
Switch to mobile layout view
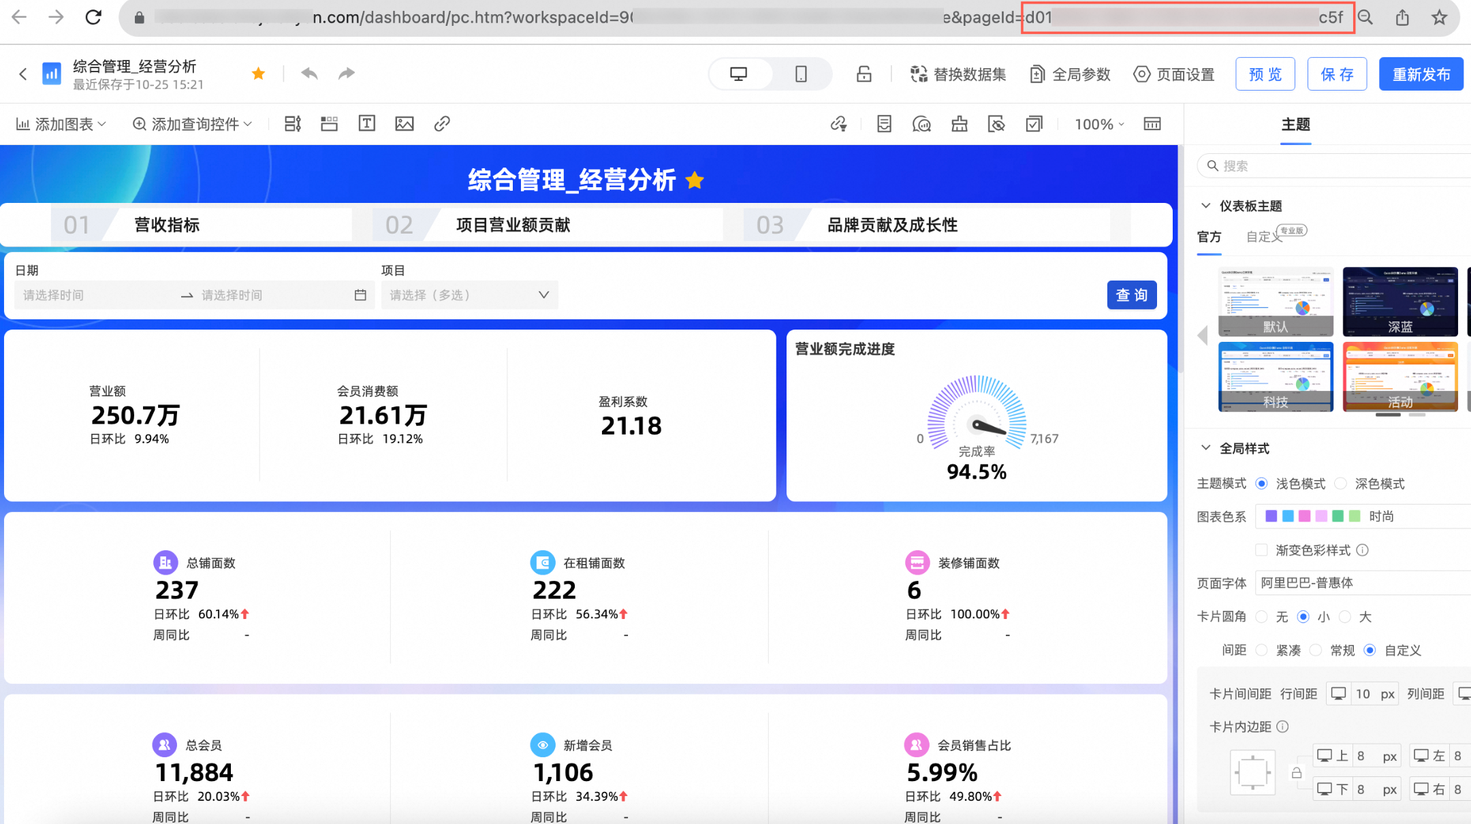click(x=801, y=74)
